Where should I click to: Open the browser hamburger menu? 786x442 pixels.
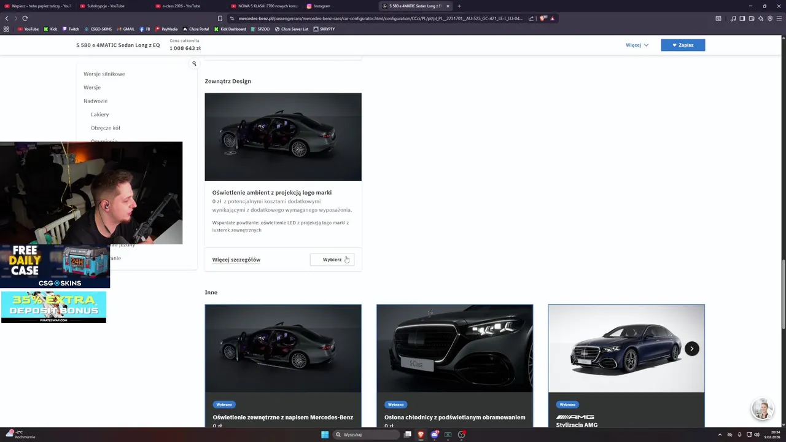[x=779, y=18]
